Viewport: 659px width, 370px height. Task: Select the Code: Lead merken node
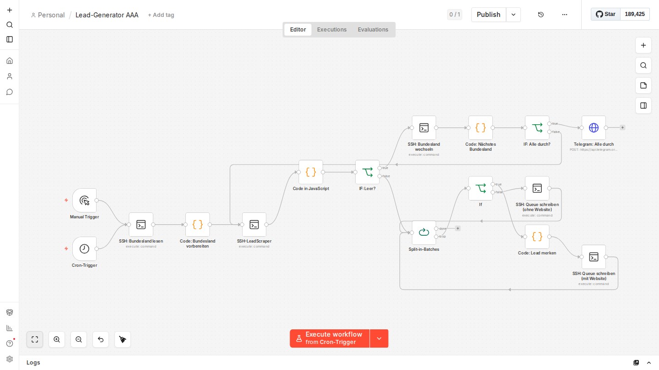click(537, 237)
